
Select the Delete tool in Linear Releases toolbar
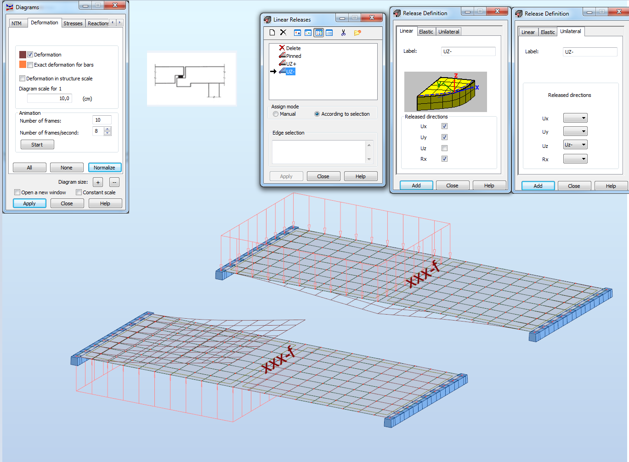283,33
